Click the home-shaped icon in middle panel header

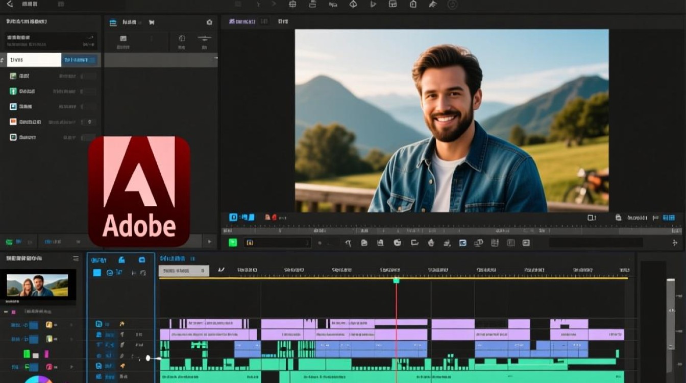coord(209,22)
